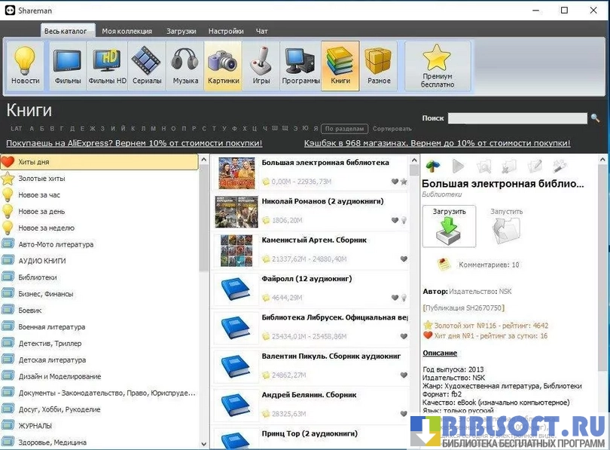Image resolution: width=610 pixels, height=450 pixels.
Task: Open the Сортировать sorting options
Action: [x=392, y=129]
